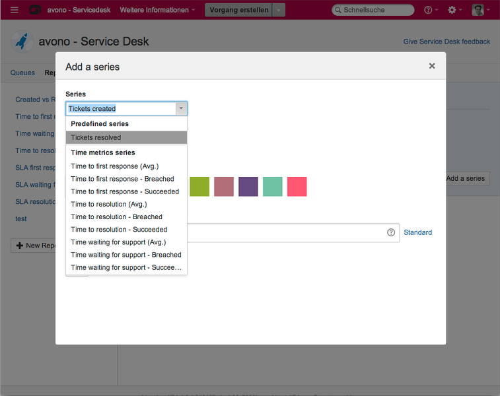The width and height of the screenshot is (500, 396).
Task: Click the avono rocket project logo
Action: 22,42
